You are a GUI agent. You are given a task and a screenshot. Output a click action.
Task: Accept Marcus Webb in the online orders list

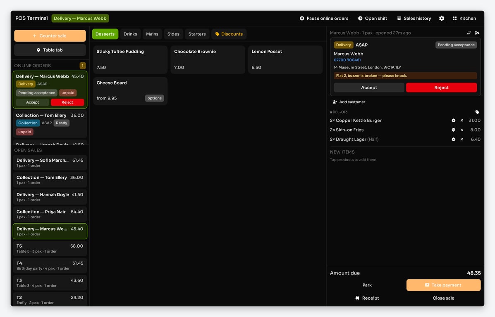pyautogui.click(x=33, y=102)
